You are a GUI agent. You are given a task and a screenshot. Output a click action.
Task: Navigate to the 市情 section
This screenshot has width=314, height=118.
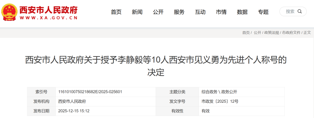pos(221,12)
